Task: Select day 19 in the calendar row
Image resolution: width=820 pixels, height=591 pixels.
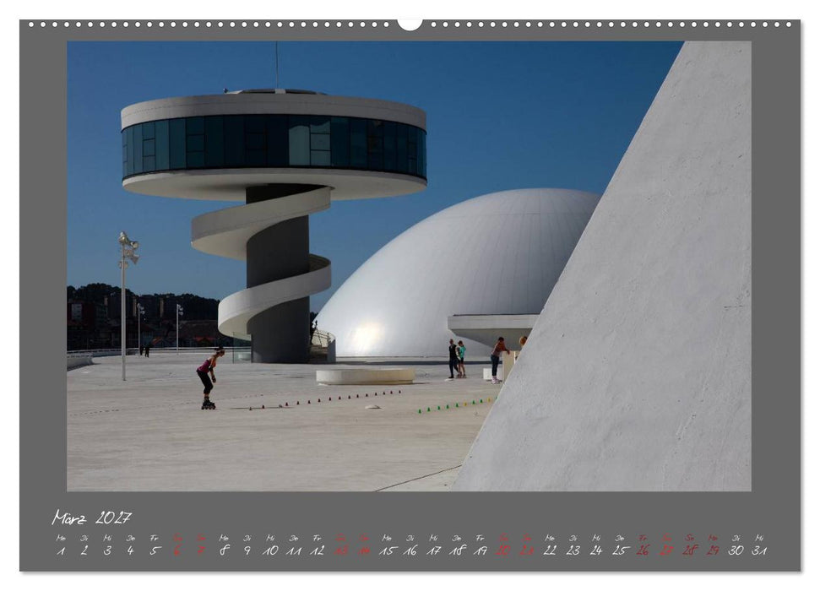Action: (x=480, y=550)
